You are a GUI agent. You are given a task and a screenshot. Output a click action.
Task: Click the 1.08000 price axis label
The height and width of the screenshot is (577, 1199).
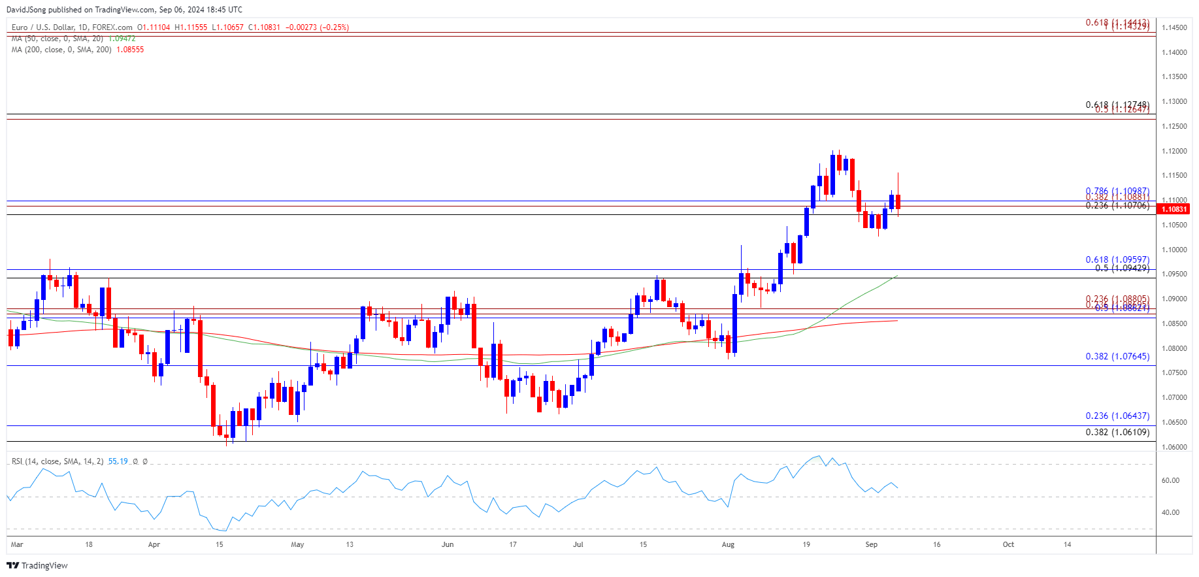tap(1174, 348)
